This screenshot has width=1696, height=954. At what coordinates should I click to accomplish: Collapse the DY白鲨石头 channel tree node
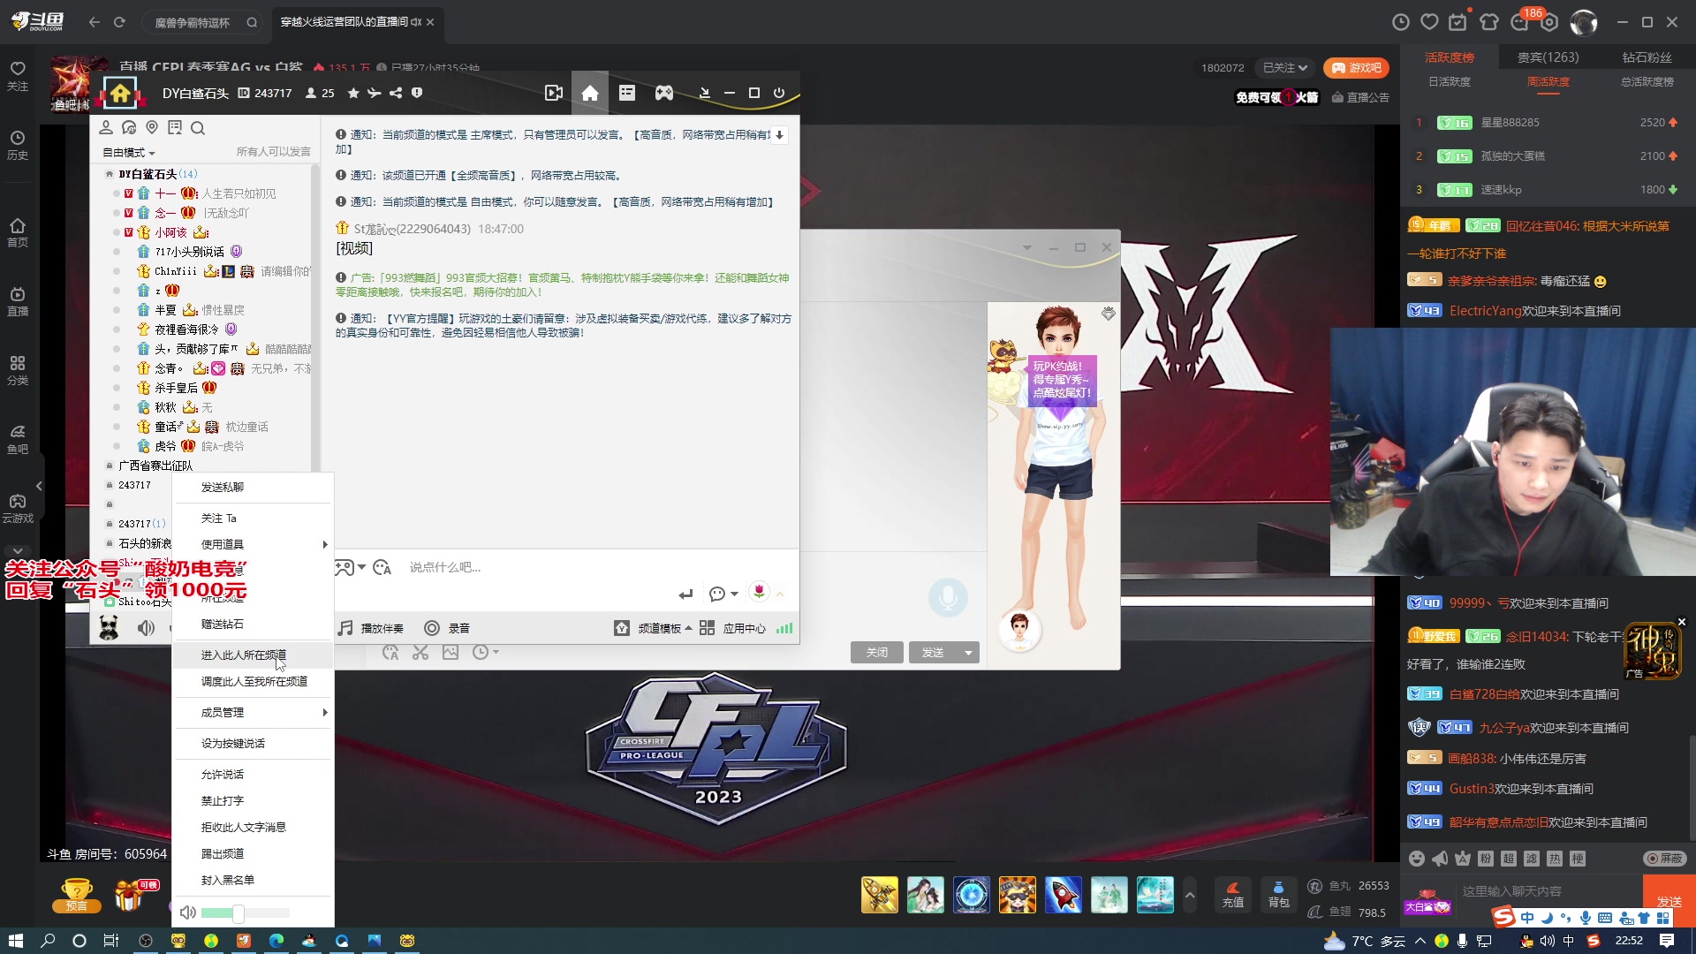pyautogui.click(x=110, y=174)
